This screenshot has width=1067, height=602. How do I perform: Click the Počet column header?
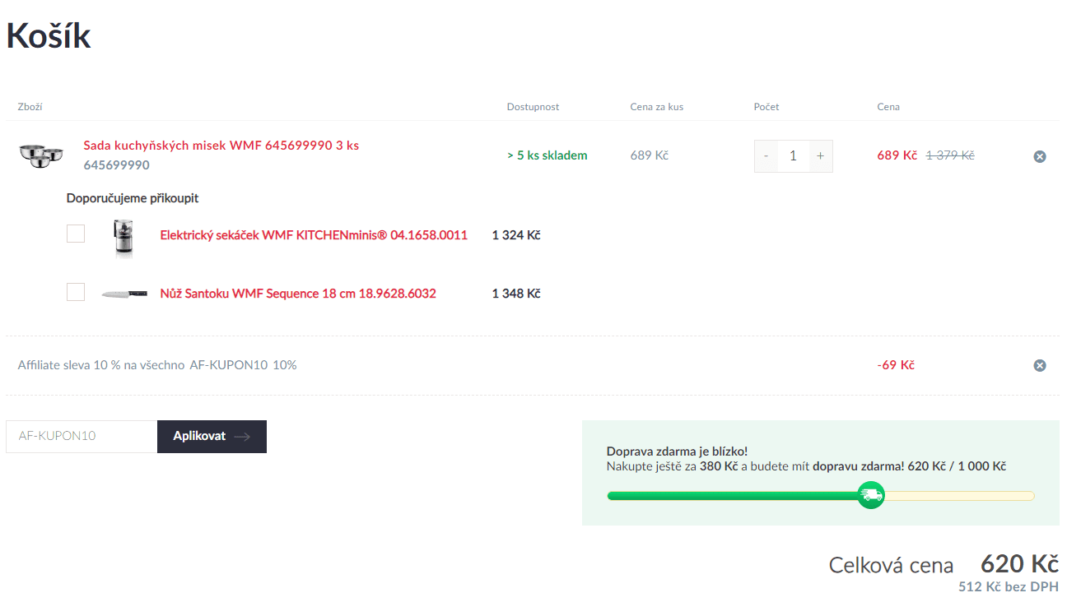coord(766,107)
